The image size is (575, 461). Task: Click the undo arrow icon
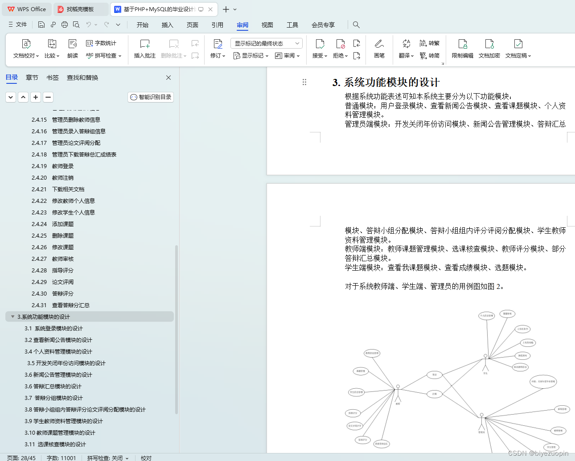pos(89,25)
